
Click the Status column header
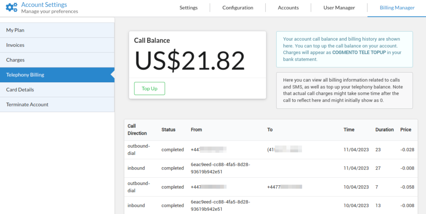pyautogui.click(x=168, y=130)
